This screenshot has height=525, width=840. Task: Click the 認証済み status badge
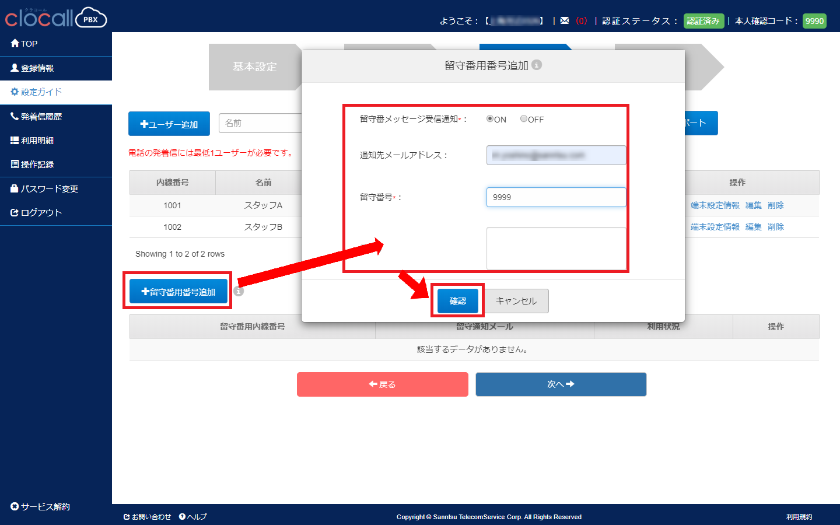click(704, 21)
